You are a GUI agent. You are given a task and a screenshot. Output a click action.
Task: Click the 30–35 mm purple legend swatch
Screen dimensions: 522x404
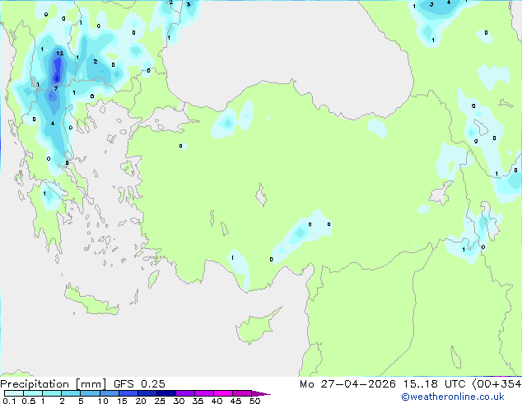pos(184,393)
